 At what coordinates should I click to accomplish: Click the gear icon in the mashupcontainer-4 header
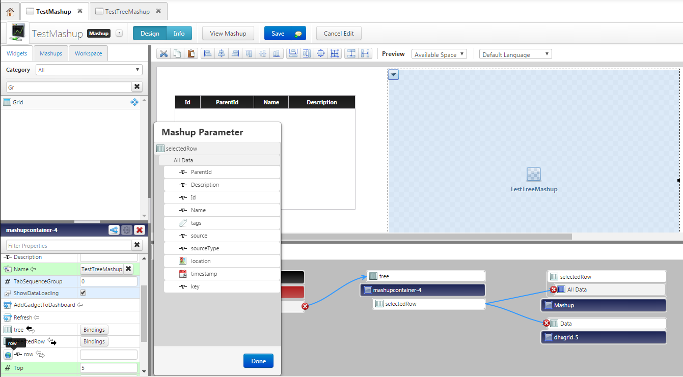127,230
